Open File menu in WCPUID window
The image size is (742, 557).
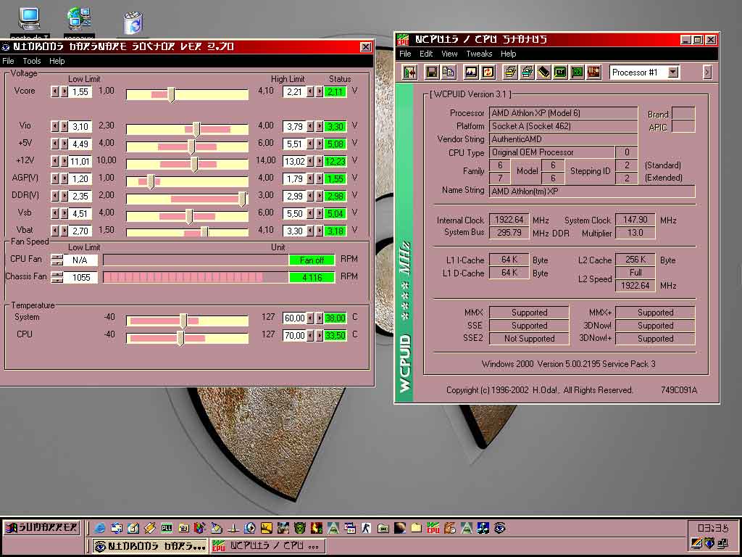tap(405, 54)
